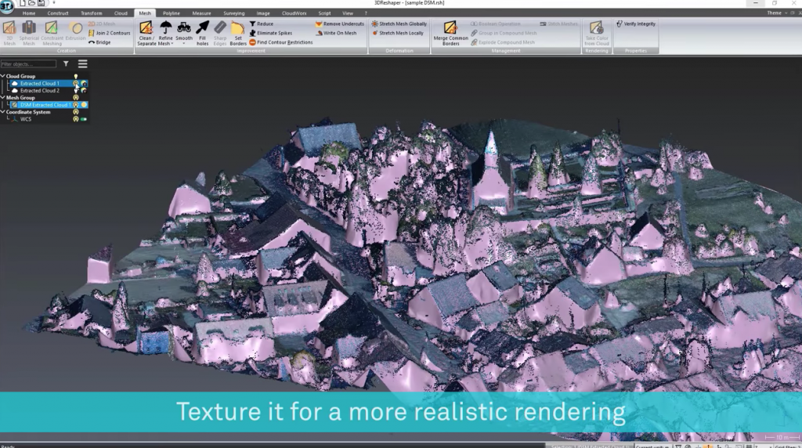The height and width of the screenshot is (448, 802).
Task: Click Stretch Mesh Globally
Action: click(x=399, y=23)
